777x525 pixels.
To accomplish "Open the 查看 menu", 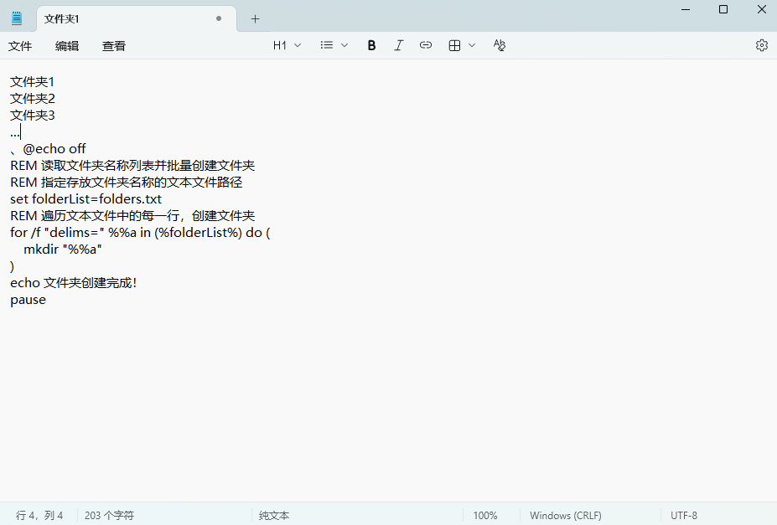I will pos(114,46).
